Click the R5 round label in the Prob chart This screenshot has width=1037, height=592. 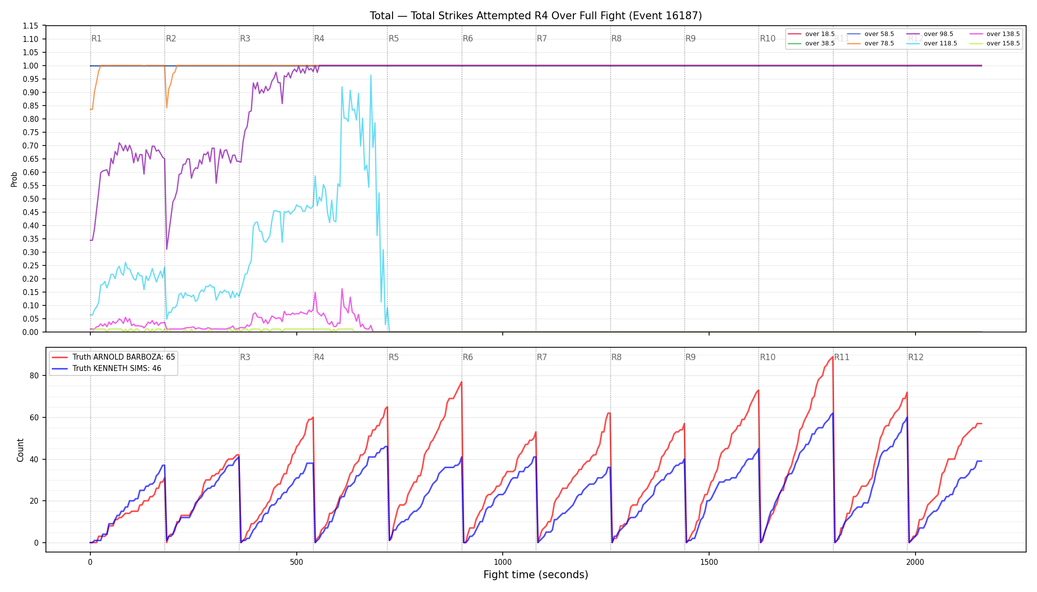(x=394, y=38)
